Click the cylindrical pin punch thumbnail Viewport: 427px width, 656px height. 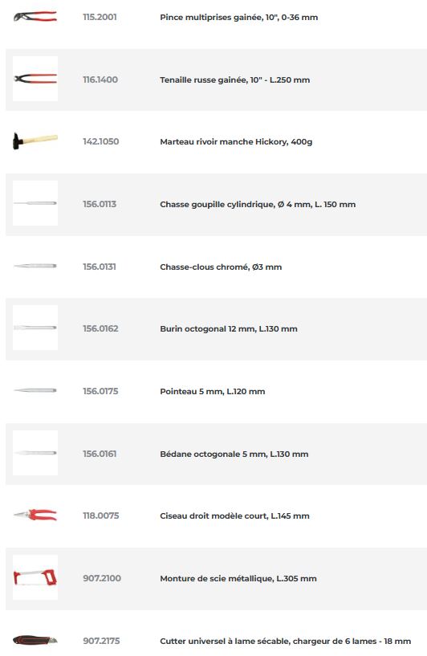(35, 203)
